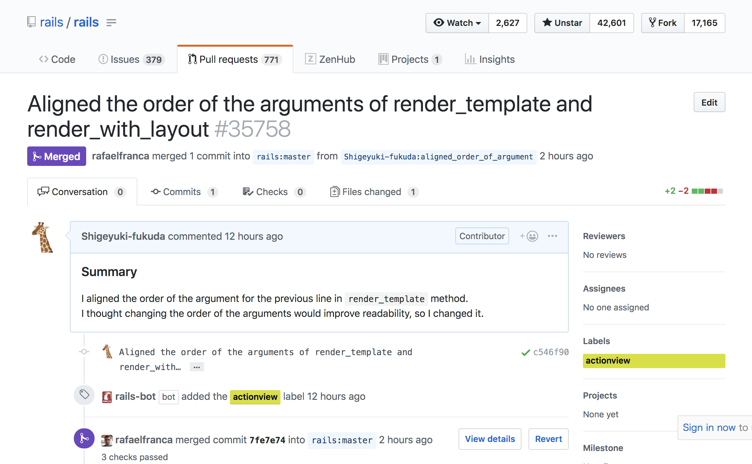Expand the truncated commit message ellipsis
Viewport: 752px width, 464px height.
coord(197,367)
